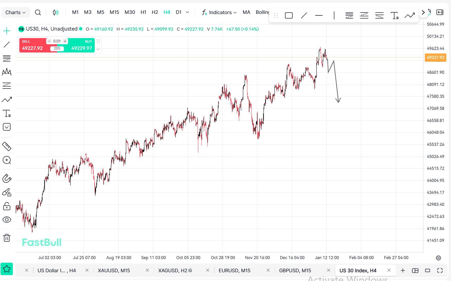Expand the Indicators dropdown

point(219,12)
